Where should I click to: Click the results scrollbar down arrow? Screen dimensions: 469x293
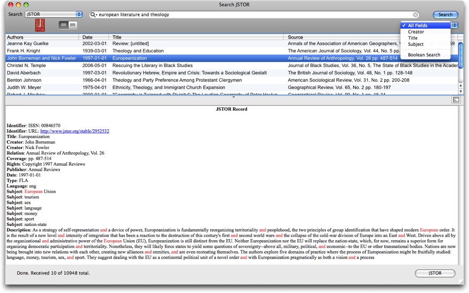tap(461, 91)
